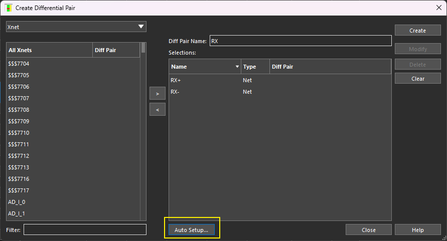Viewport: 447px width, 241px height.
Task: Click the Auto Setup button
Action: 191,230
